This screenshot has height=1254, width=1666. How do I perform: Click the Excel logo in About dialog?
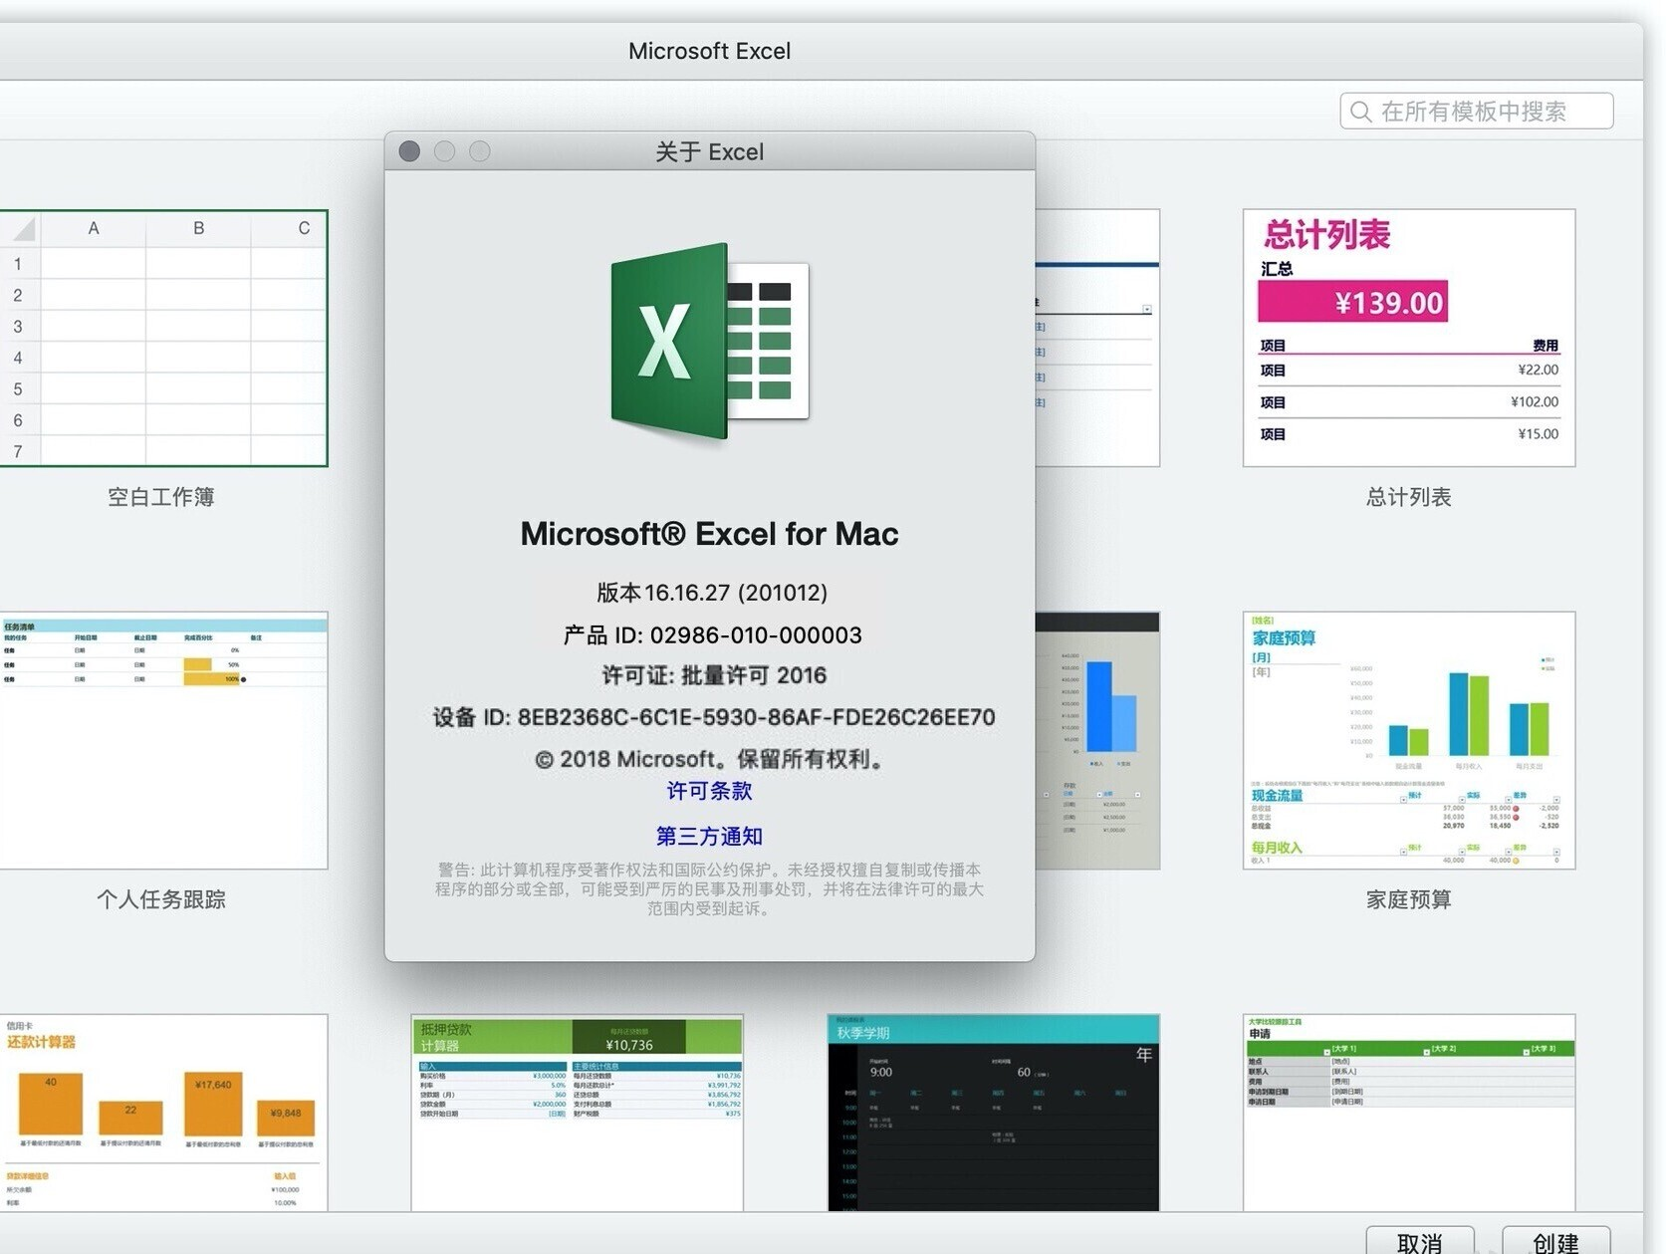coord(710,342)
